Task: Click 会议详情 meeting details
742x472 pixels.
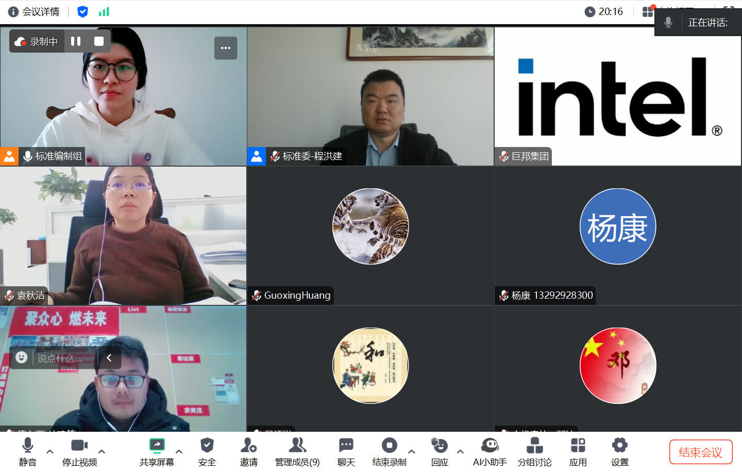Action: pos(34,12)
